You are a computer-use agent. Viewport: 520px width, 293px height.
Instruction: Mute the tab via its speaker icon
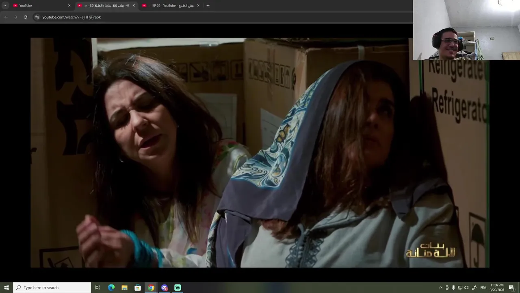tap(127, 6)
